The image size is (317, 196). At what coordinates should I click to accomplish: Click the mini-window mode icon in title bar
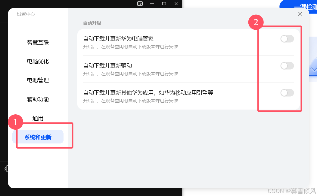point(140,4)
